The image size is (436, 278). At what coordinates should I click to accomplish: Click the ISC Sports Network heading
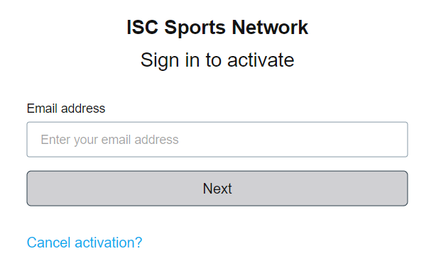click(x=217, y=27)
